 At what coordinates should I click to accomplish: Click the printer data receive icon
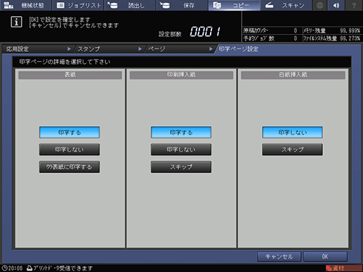[x=29, y=268]
